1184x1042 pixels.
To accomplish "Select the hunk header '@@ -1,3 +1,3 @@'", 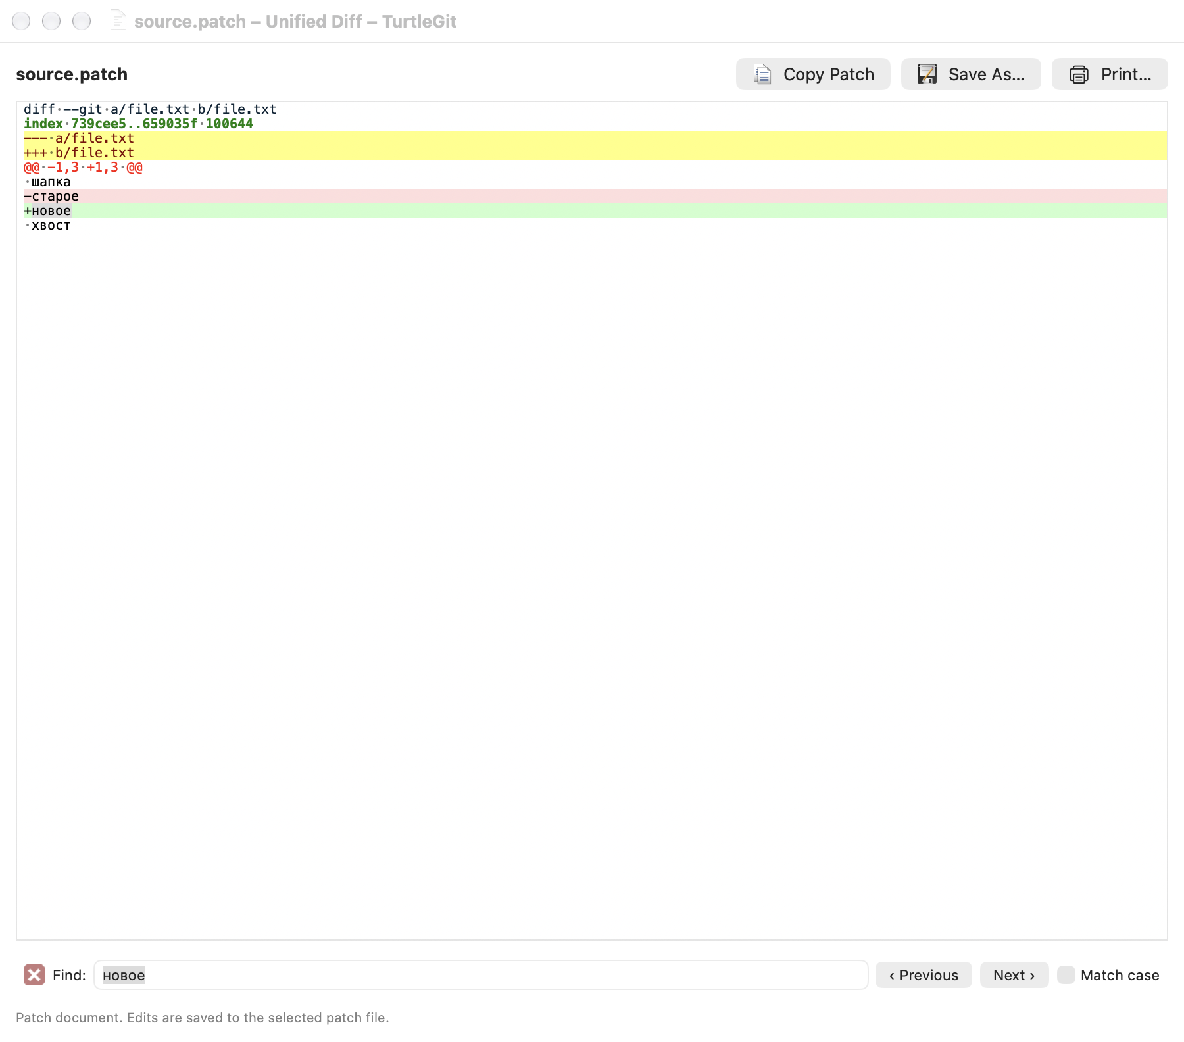I will point(83,167).
